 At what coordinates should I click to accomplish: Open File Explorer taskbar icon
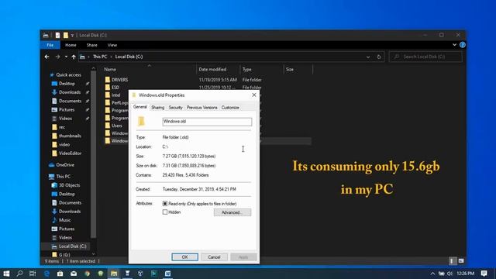click(x=114, y=274)
